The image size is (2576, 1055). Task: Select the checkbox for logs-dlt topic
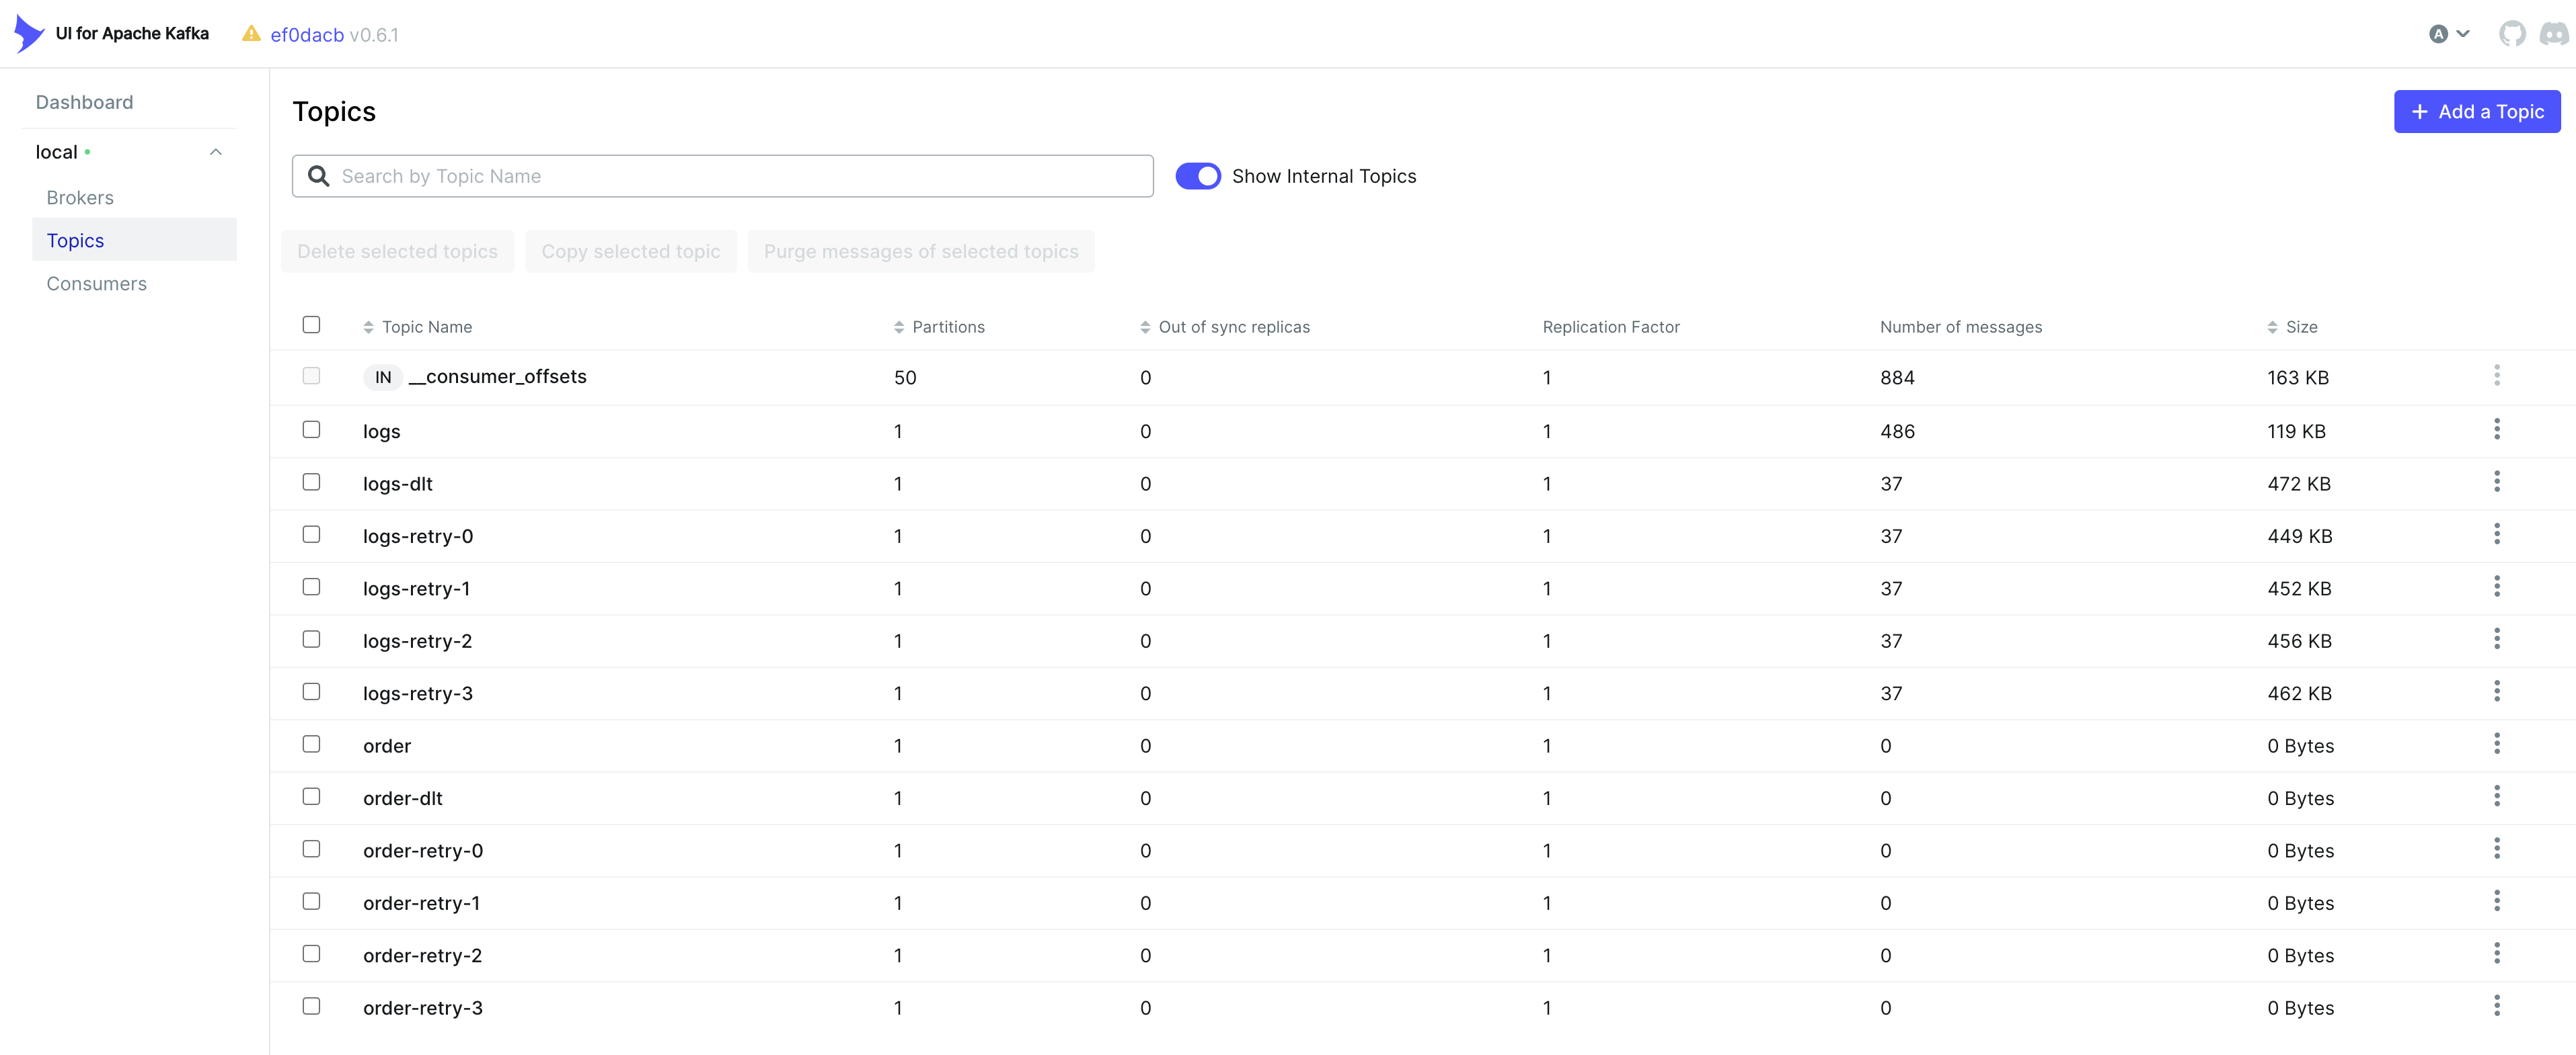311,482
